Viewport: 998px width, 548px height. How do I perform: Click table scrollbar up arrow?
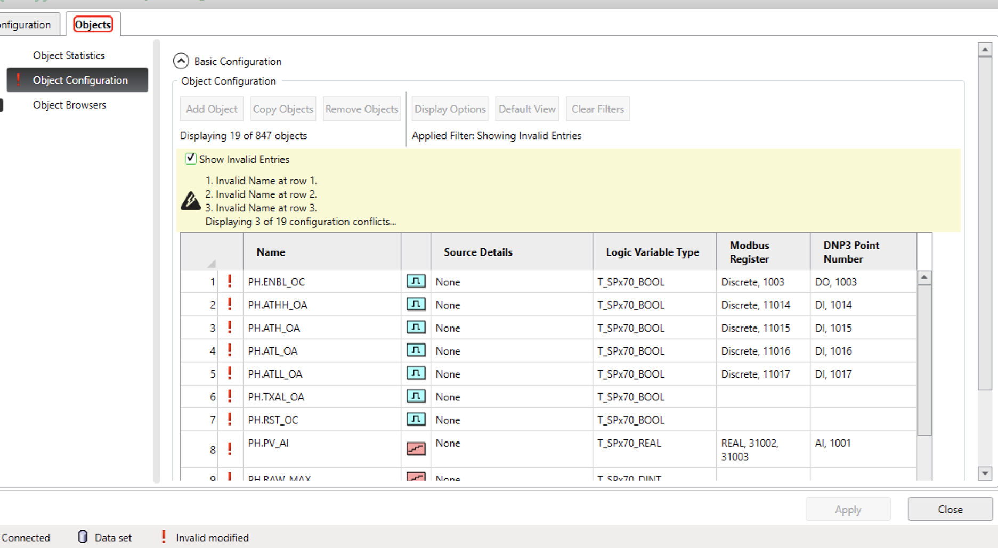tap(924, 277)
